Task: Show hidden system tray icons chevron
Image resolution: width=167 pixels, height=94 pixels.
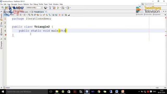Action: click(x=139, y=92)
